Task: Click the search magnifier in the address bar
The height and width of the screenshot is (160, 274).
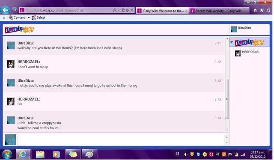Action: (x=114, y=10)
